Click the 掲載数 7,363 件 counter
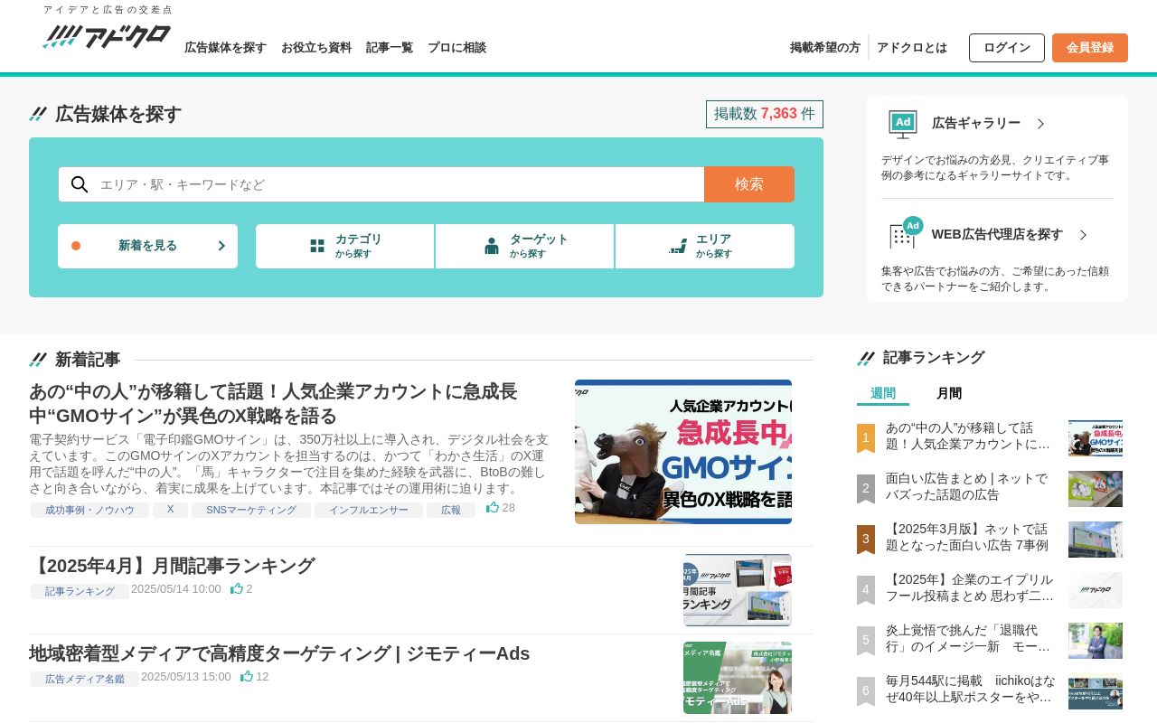This screenshot has height=723, width=1157. click(x=765, y=114)
